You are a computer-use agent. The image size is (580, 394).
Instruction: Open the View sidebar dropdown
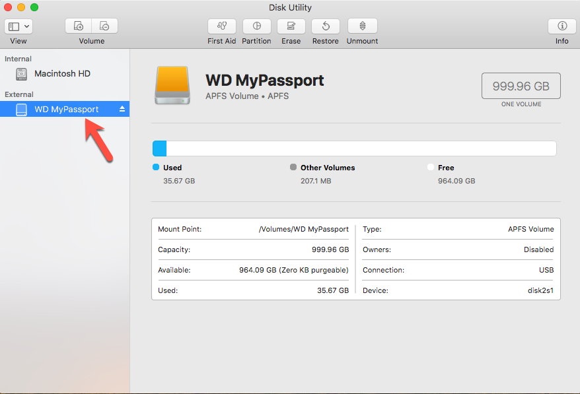(x=18, y=26)
